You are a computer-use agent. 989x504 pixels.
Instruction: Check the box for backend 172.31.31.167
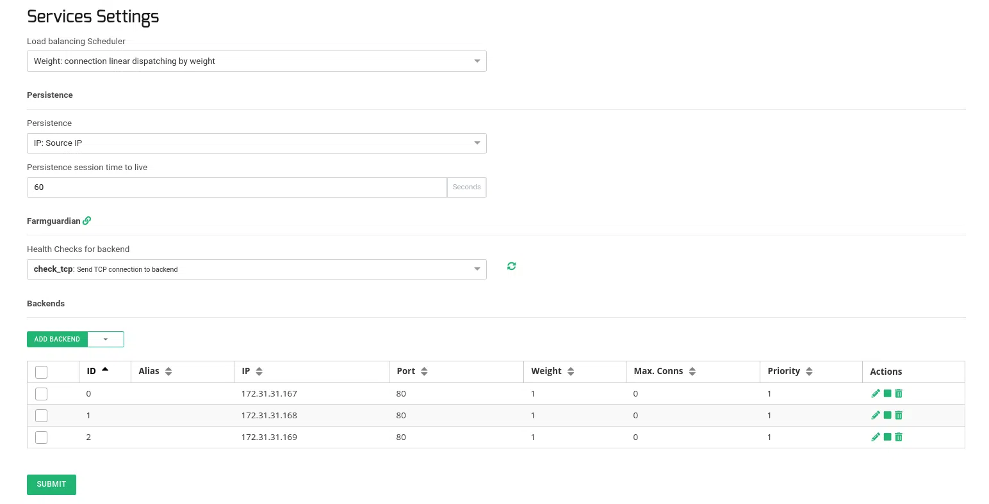tap(42, 394)
